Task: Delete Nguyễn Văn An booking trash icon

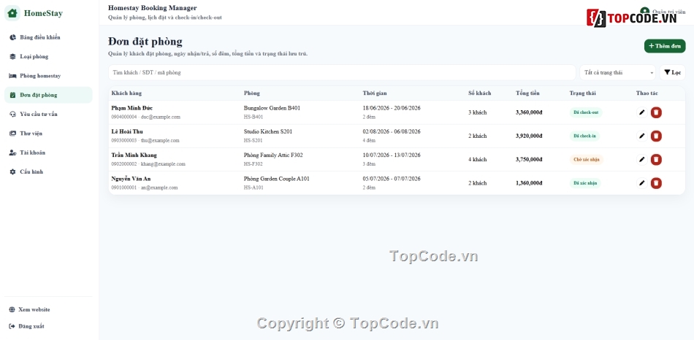Action: point(656,183)
